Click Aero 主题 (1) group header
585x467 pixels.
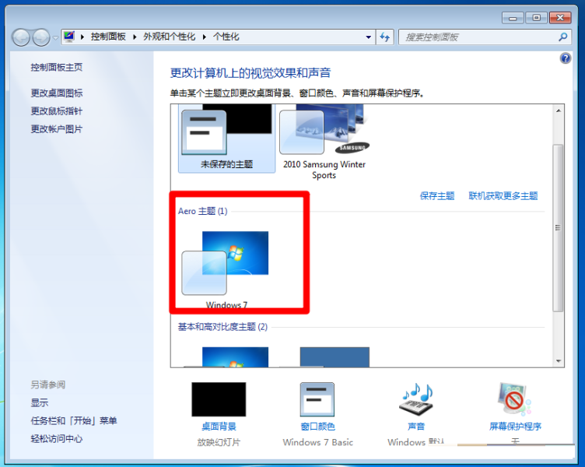pos(202,211)
